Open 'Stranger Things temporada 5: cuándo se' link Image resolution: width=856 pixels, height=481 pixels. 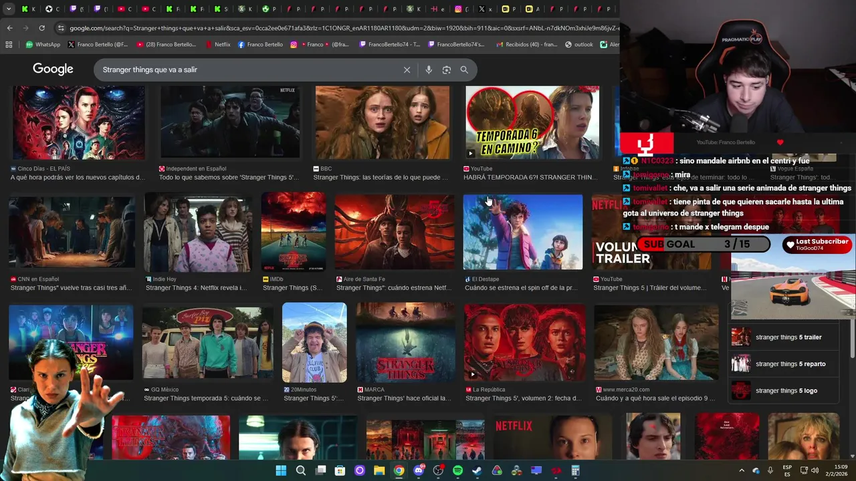click(x=207, y=399)
